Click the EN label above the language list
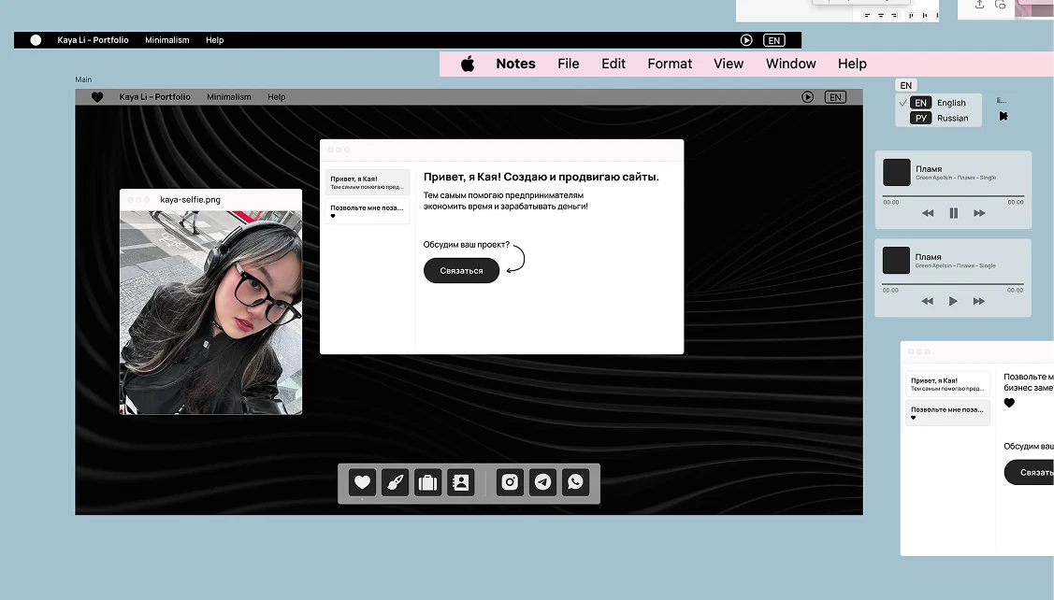The height and width of the screenshot is (600, 1054). [906, 85]
